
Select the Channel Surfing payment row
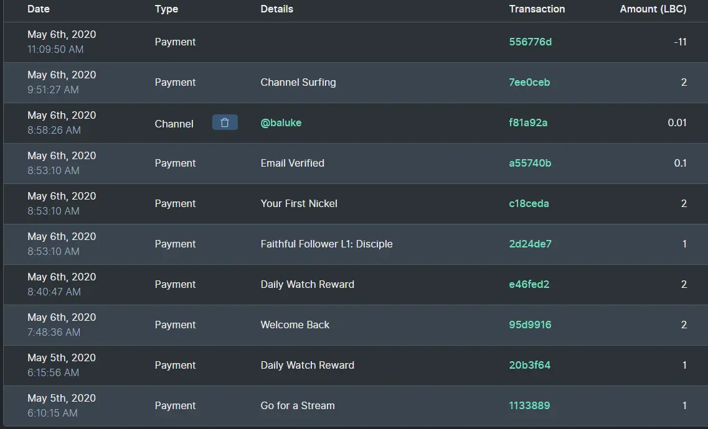click(x=356, y=83)
